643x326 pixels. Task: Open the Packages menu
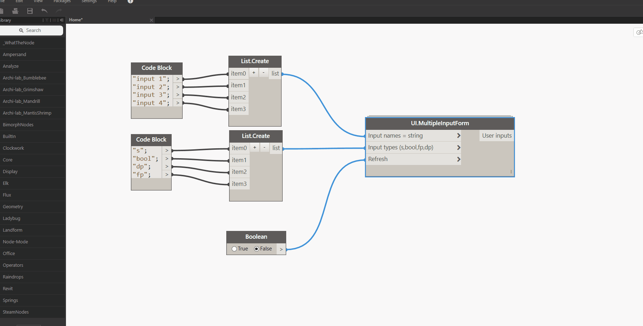coord(62,1)
